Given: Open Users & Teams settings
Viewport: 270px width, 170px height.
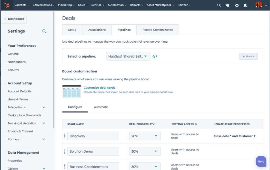Looking at the screenshot, I should 18,99.
